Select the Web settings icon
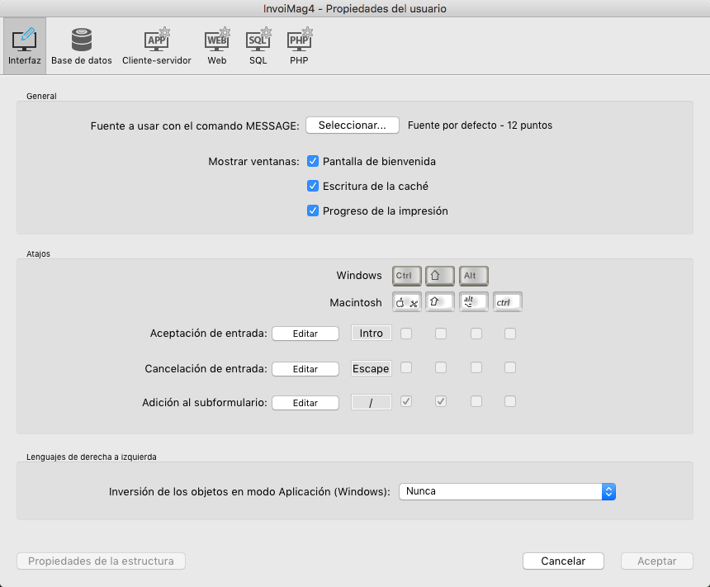This screenshot has height=587, width=710. [217, 47]
